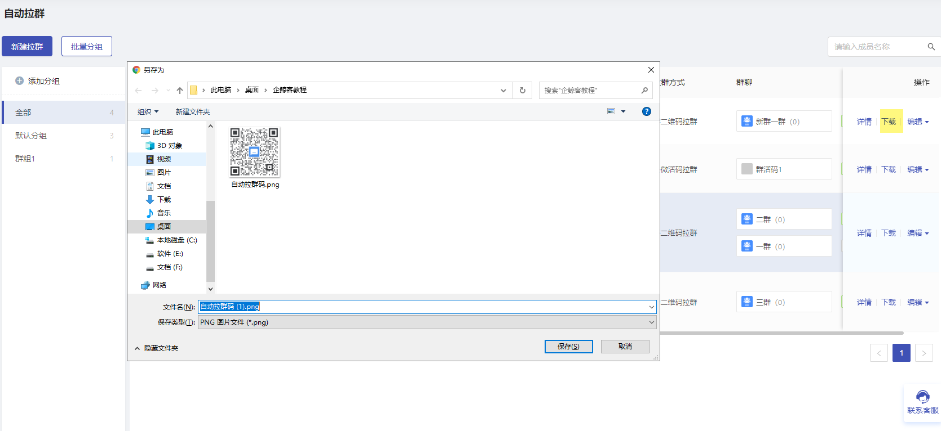
Task: Open the 保存类型 PNG format dropdown
Action: [427, 322]
